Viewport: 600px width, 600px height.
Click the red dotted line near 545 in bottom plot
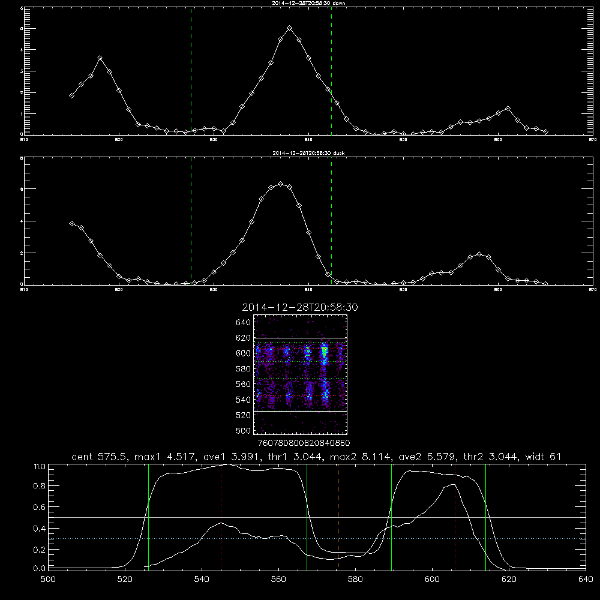click(x=221, y=517)
